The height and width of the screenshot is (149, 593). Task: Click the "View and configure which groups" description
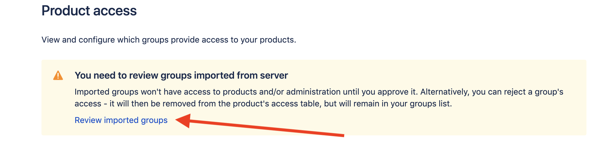click(x=169, y=40)
